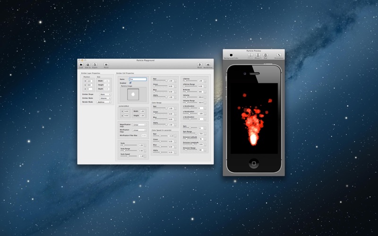This screenshot has height=236, width=378.
Task: Click the Save as toolbar icon
Action: point(88,65)
